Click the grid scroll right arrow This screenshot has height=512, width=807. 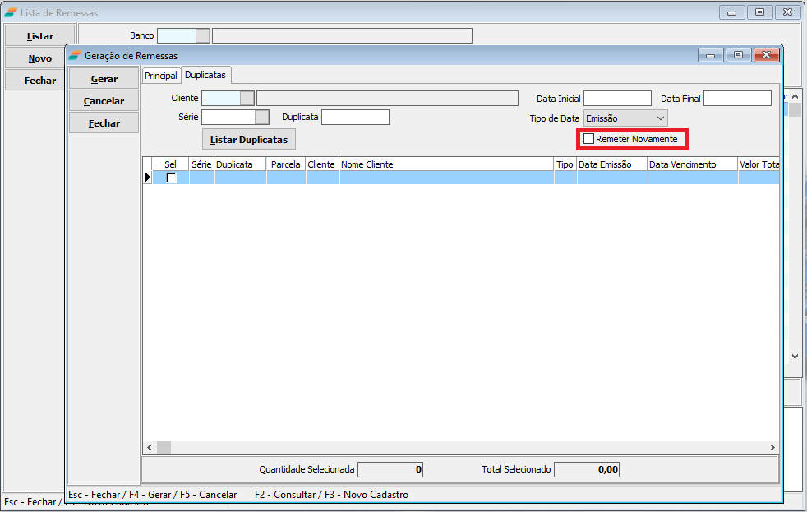click(772, 447)
